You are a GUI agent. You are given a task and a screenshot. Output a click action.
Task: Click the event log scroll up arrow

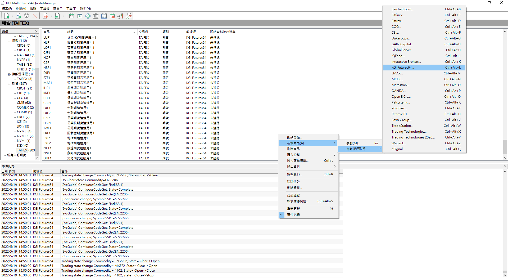[505, 171]
